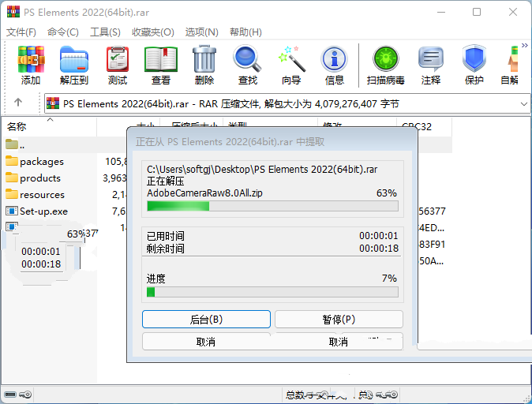Click the Set-up.exe file icon
The image size is (532, 404).
12,211
